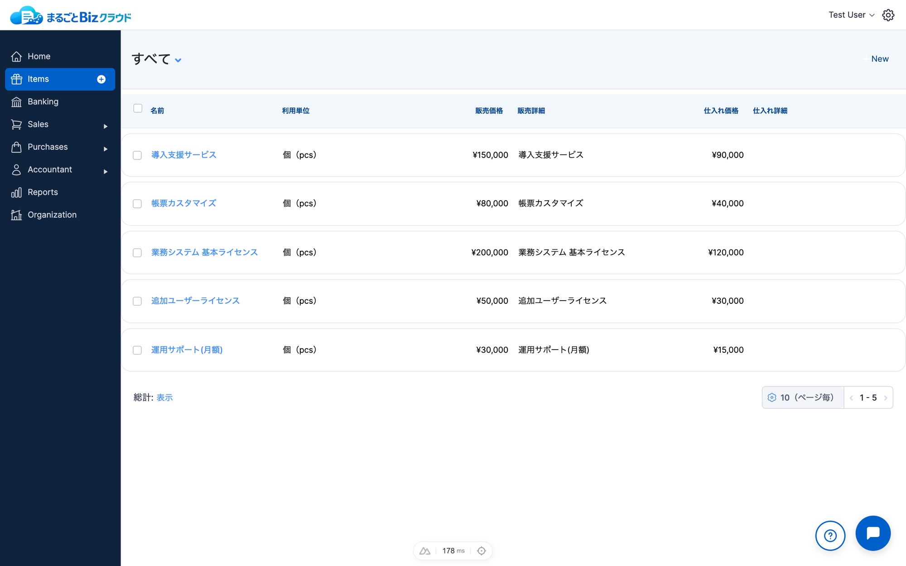Check the box for 帳票カスタマイズ
This screenshot has height=566, width=906.
137,204
